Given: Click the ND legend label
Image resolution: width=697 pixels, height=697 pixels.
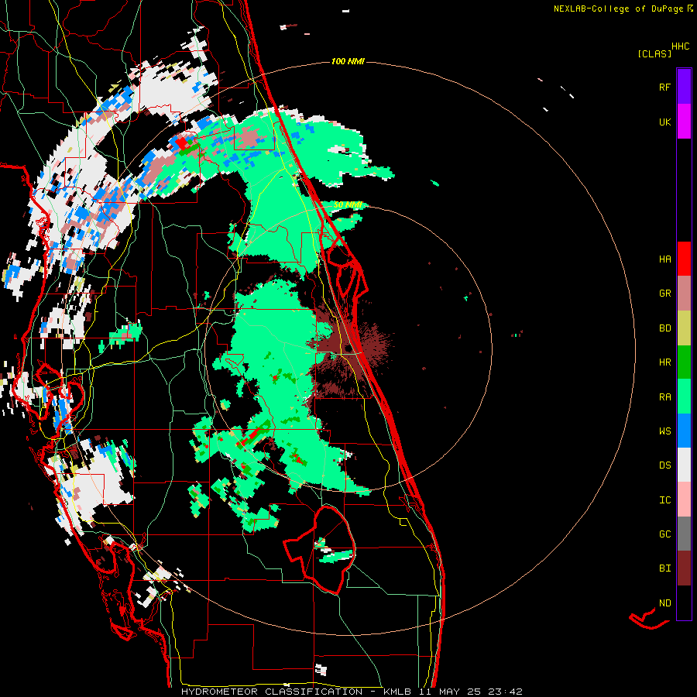Looking at the screenshot, I should [664, 603].
